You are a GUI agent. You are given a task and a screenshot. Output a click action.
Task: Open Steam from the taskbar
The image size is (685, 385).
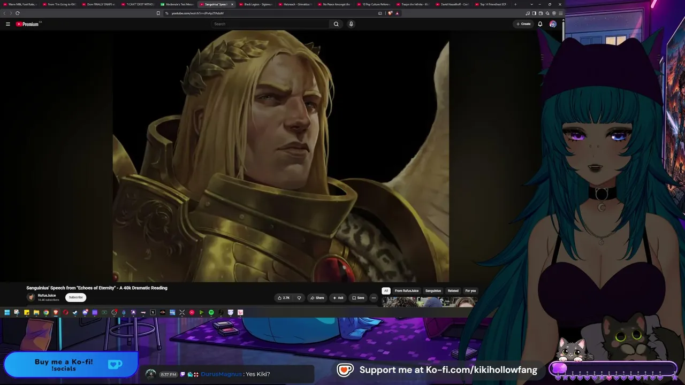[75, 312]
